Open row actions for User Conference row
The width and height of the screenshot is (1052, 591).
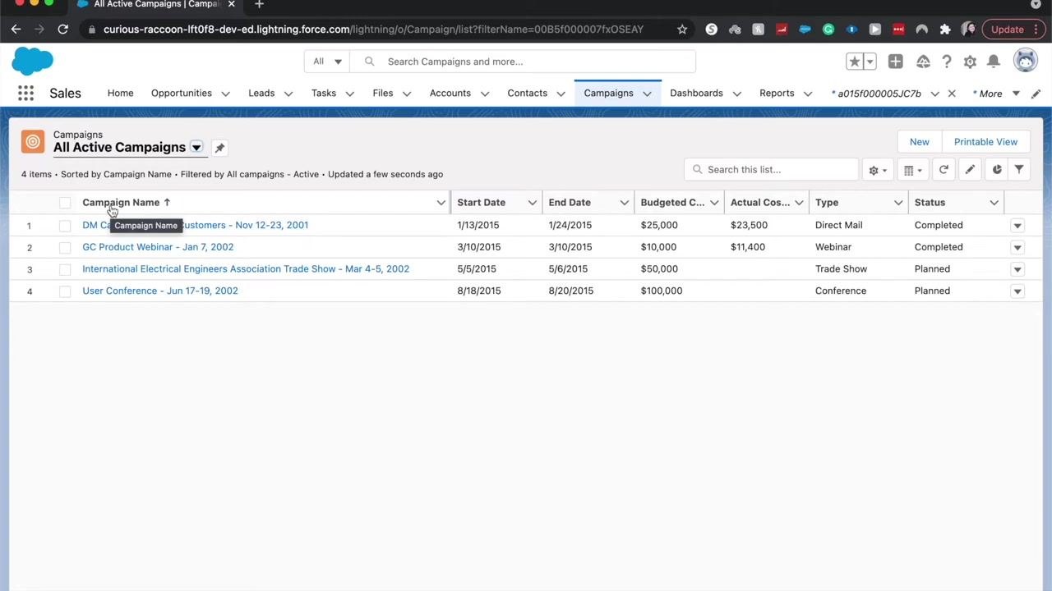click(x=1017, y=291)
